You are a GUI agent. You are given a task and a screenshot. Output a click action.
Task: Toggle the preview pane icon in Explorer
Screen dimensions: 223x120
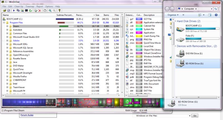(x=210, y=15)
